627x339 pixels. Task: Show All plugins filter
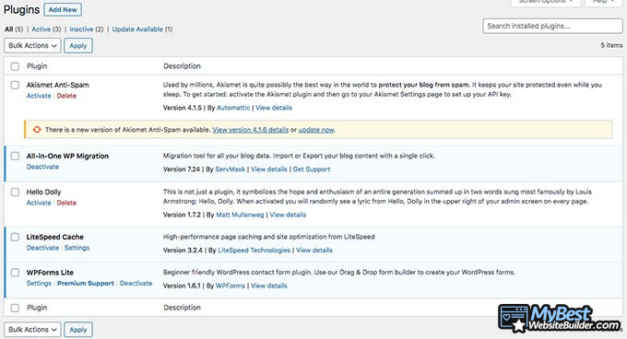[9, 29]
